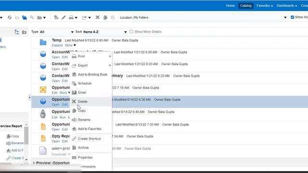Image resolution: width=308 pixels, height=173 pixels.
Task: Click the Temp folder icon
Action: (43, 42)
